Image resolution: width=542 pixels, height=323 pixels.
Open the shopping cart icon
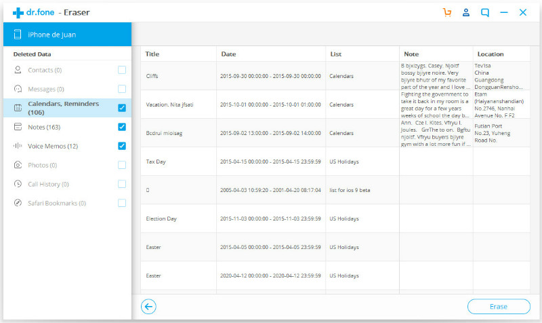[x=447, y=12]
